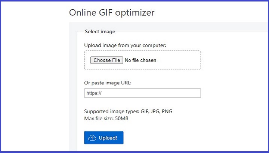Image resolution: width=269 pixels, height=153 pixels.
Task: Submit with the blue Upload! button
Action: tap(103, 138)
